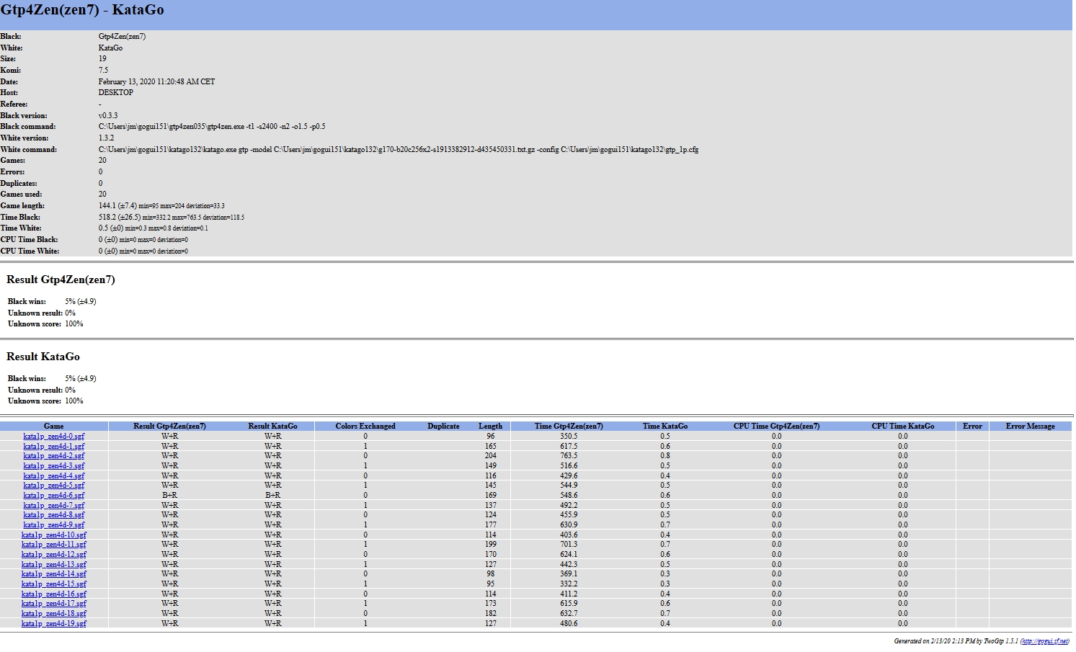
Task: Visit the gogui.sf.net footer link
Action: 1044,641
